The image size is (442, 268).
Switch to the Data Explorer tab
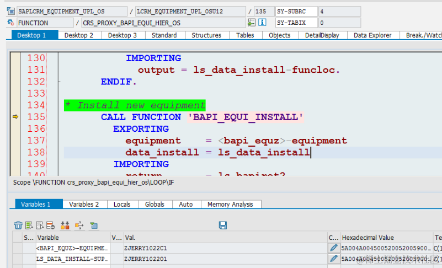tap(372, 35)
